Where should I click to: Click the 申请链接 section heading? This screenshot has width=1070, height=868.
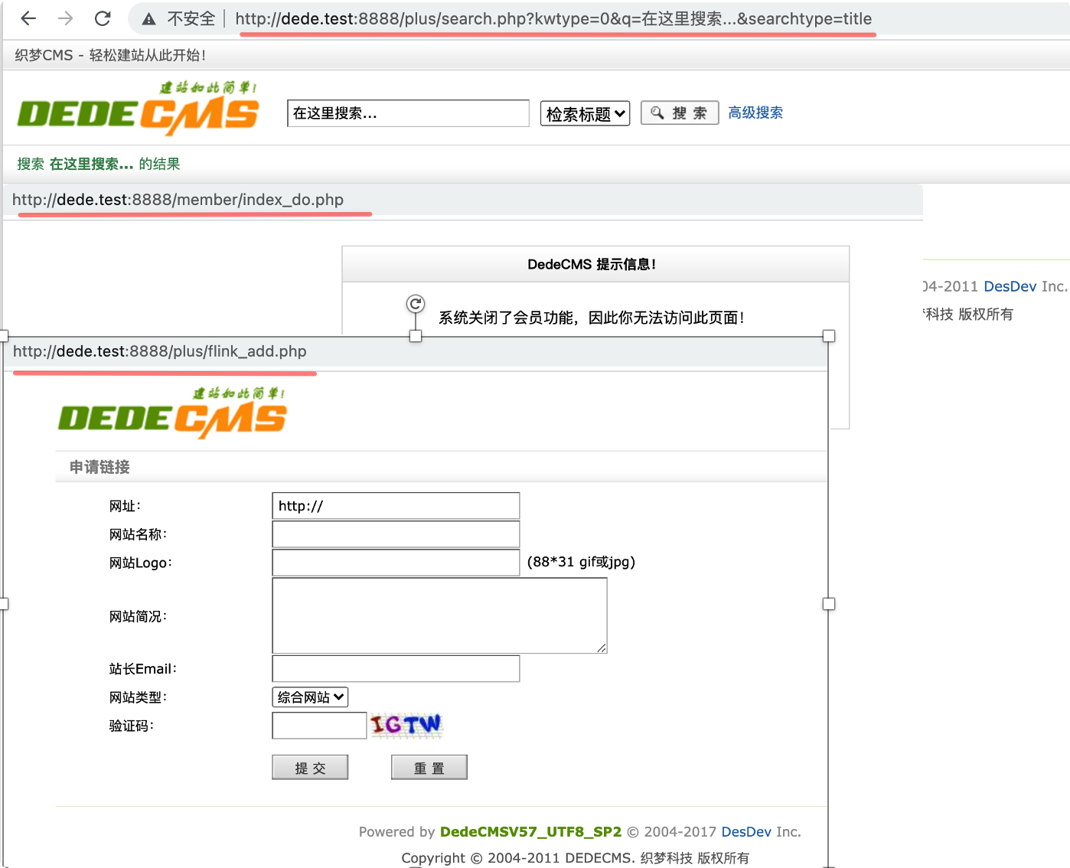coord(99,467)
